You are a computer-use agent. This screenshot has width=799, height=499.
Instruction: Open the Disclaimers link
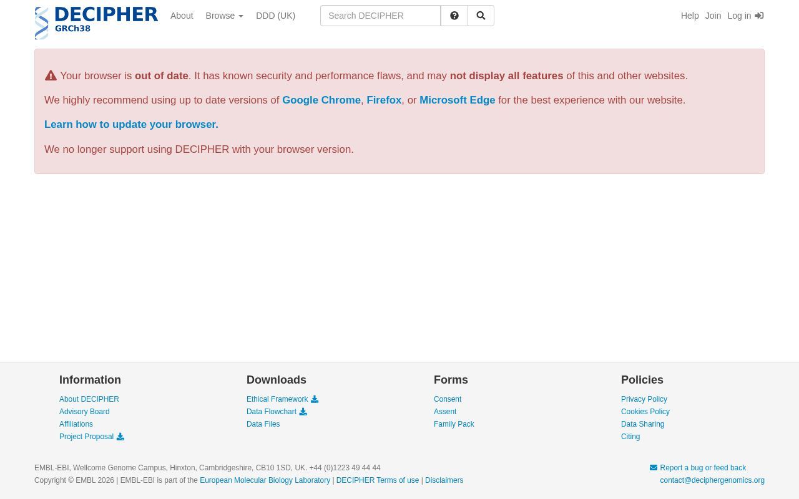[444, 480]
